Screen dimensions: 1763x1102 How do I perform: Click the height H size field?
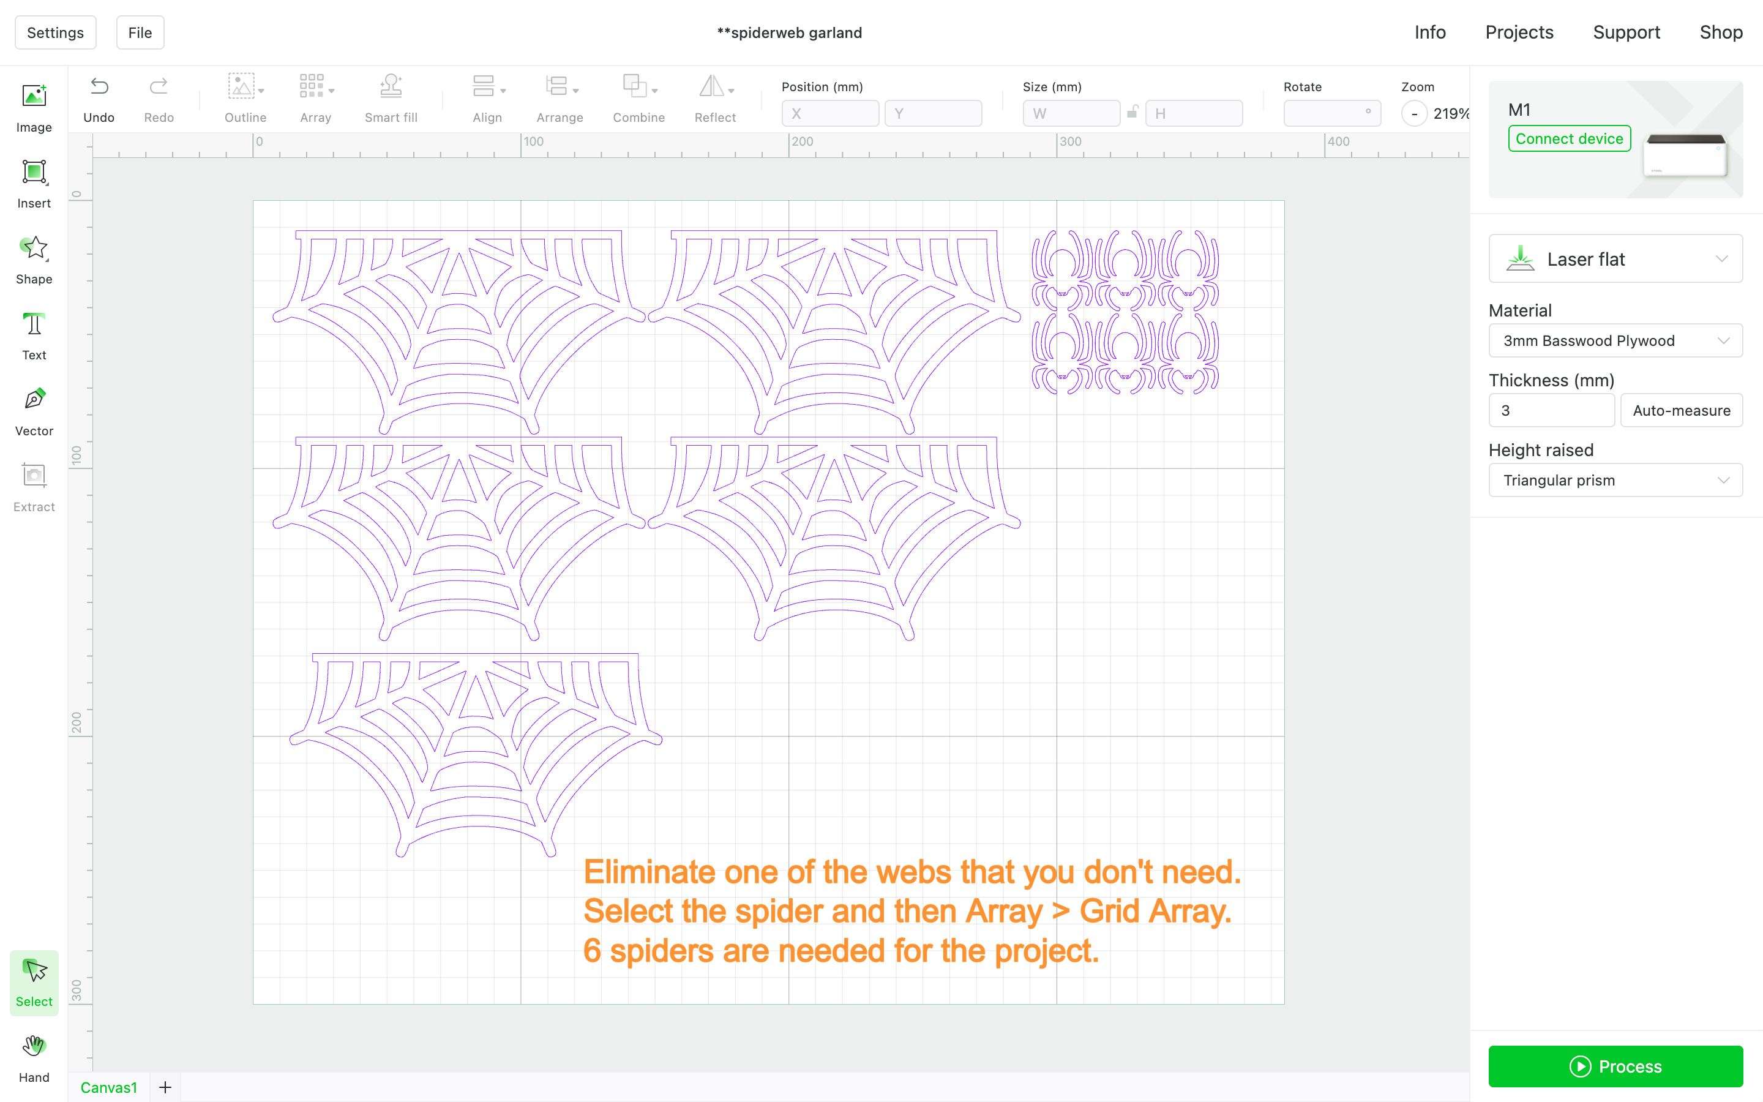tap(1194, 114)
